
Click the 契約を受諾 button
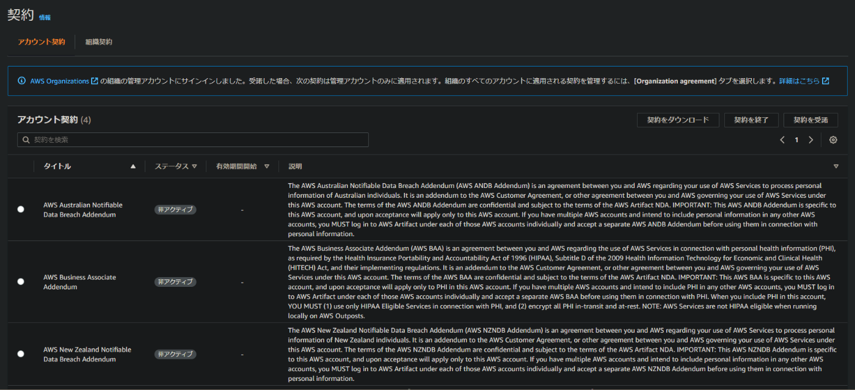tap(811, 120)
